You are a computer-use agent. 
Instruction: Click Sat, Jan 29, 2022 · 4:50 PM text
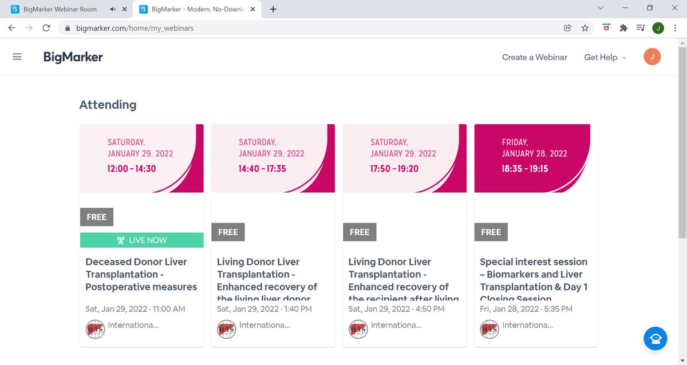click(x=396, y=309)
